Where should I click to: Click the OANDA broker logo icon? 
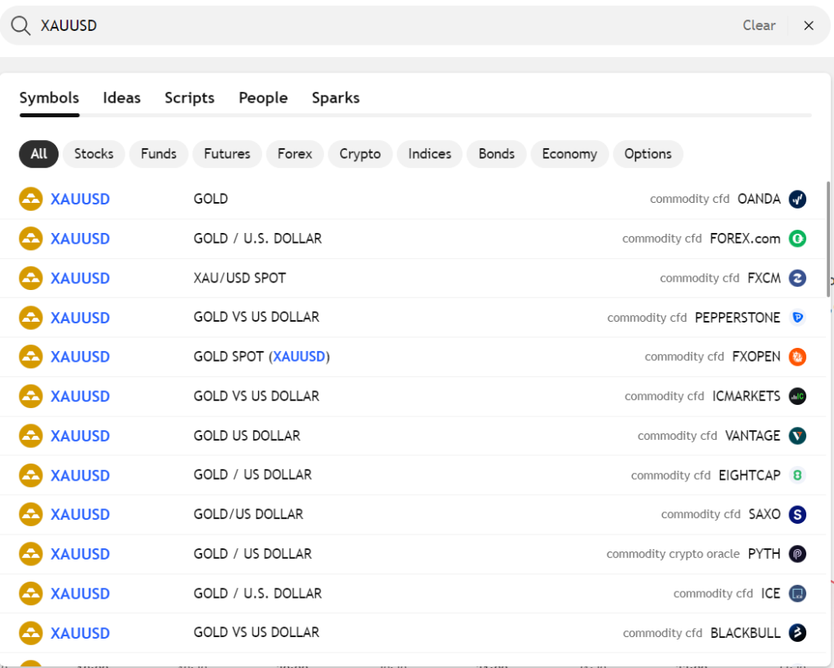tap(797, 199)
